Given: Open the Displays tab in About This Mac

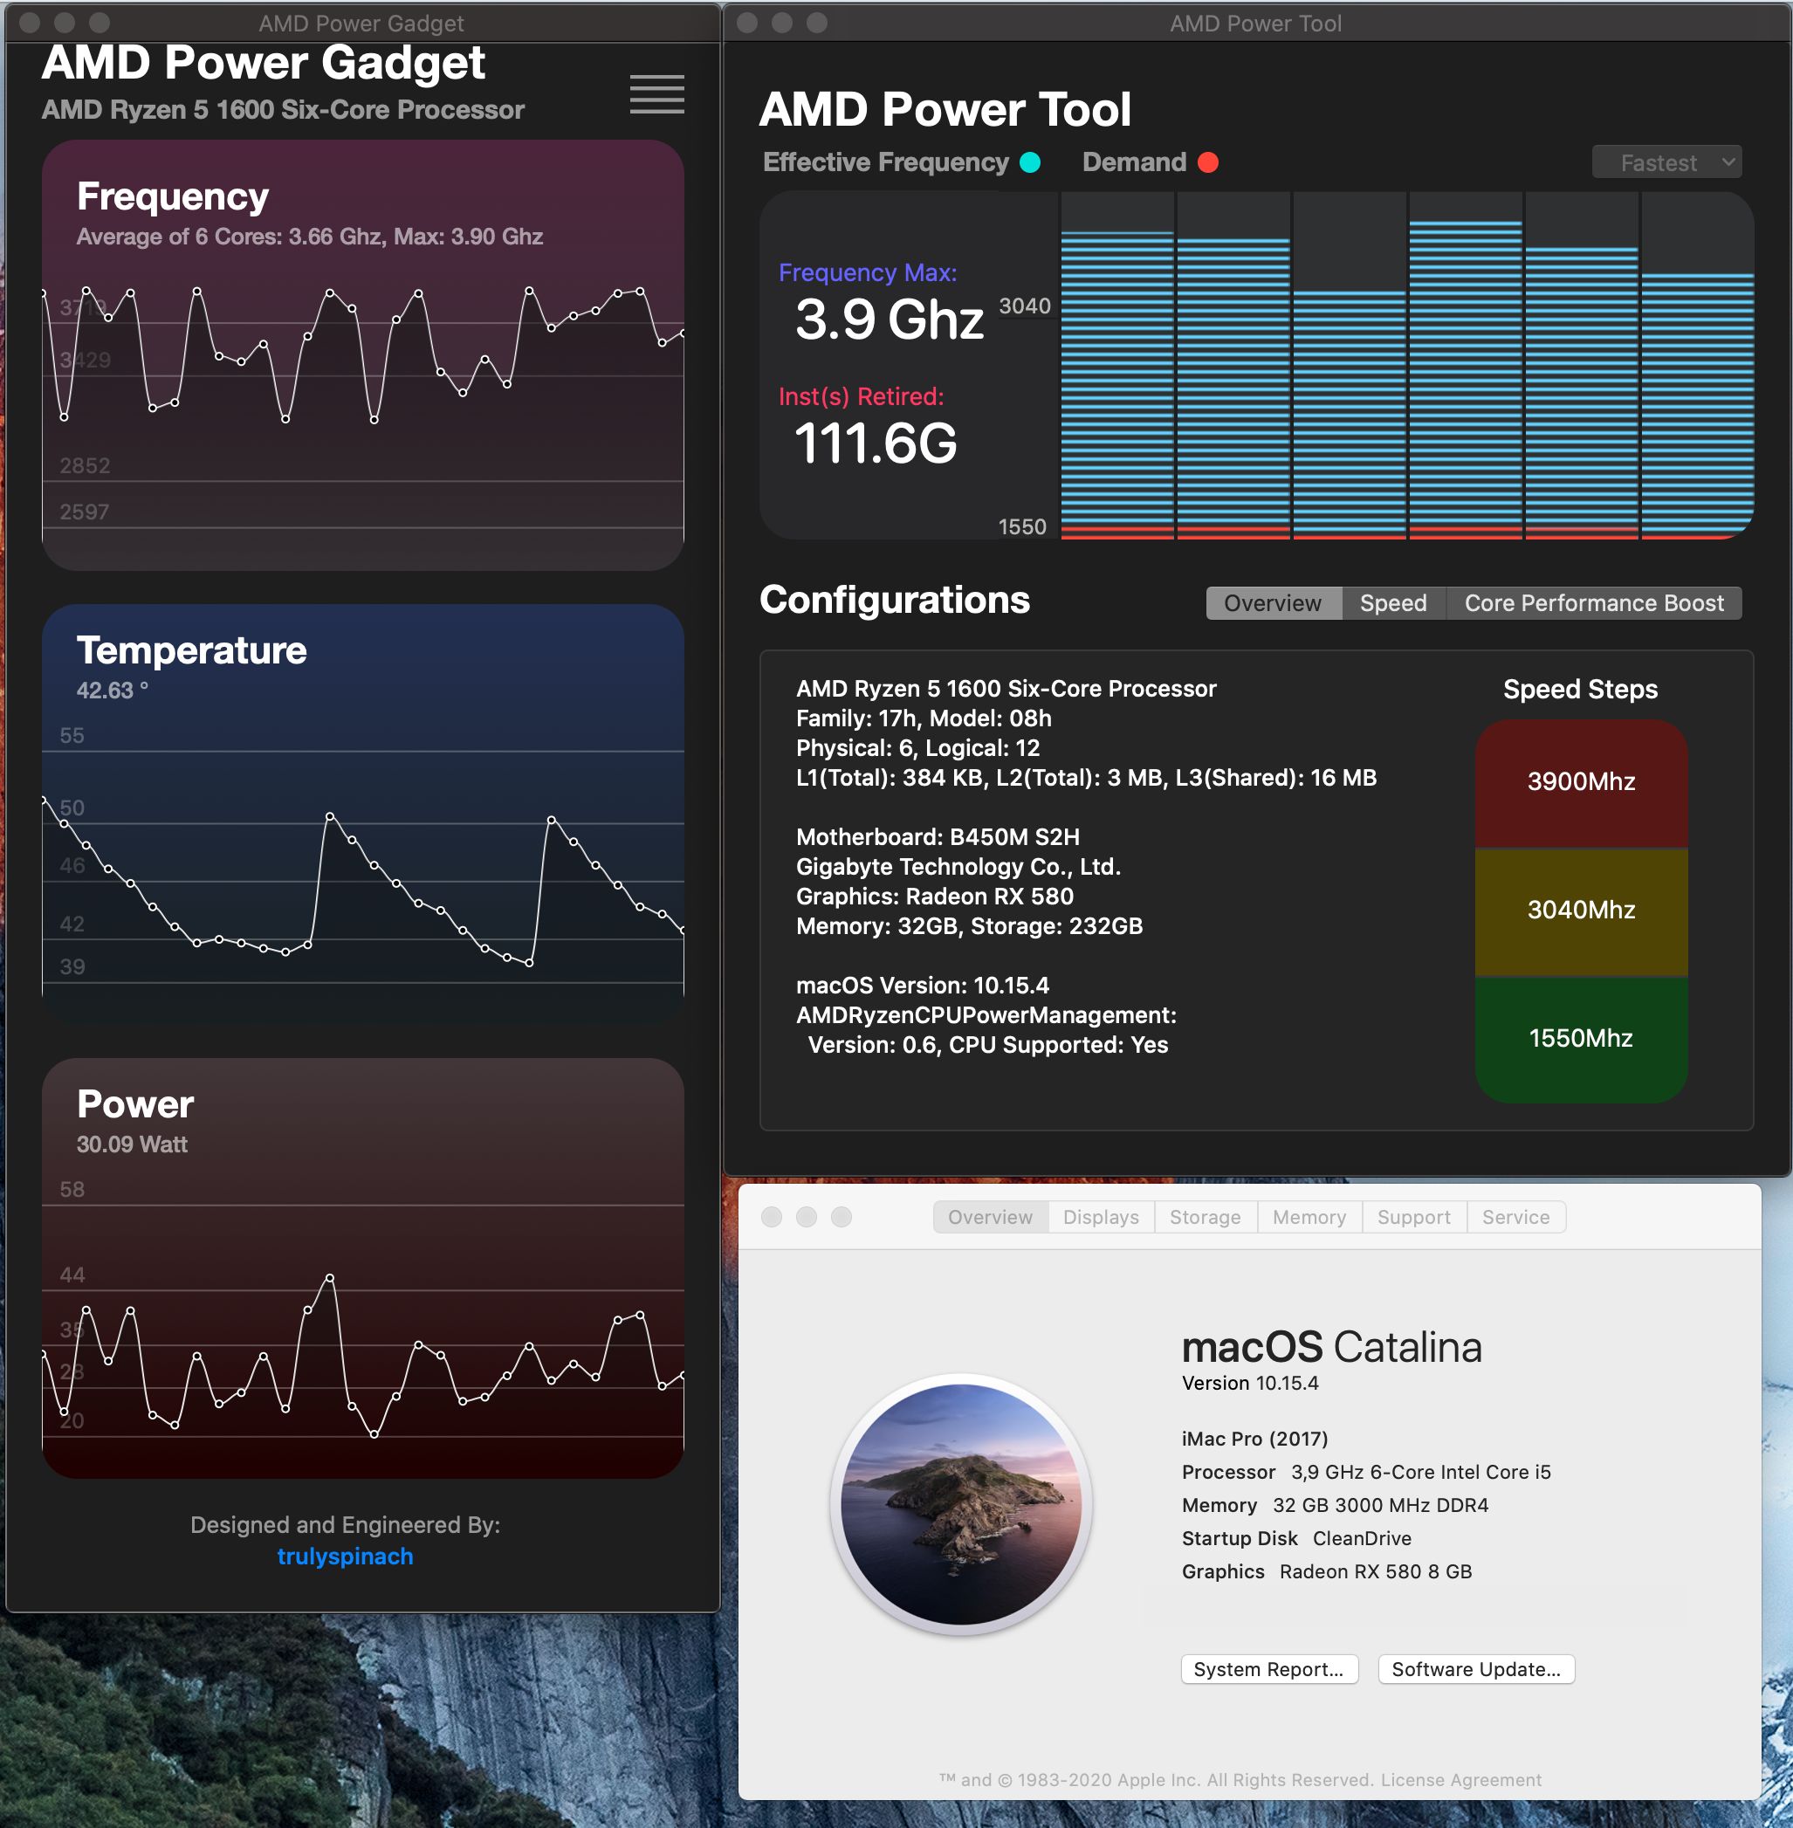Looking at the screenshot, I should [x=1100, y=1217].
